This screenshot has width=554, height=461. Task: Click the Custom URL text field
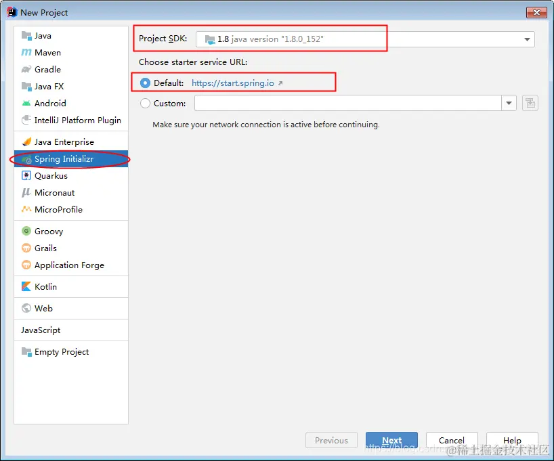348,103
